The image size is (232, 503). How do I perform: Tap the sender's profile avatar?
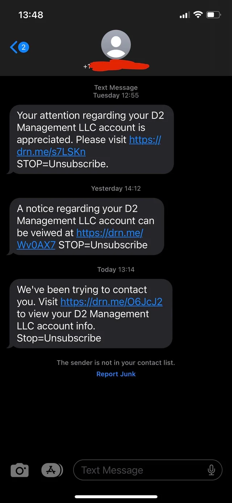pos(116,44)
